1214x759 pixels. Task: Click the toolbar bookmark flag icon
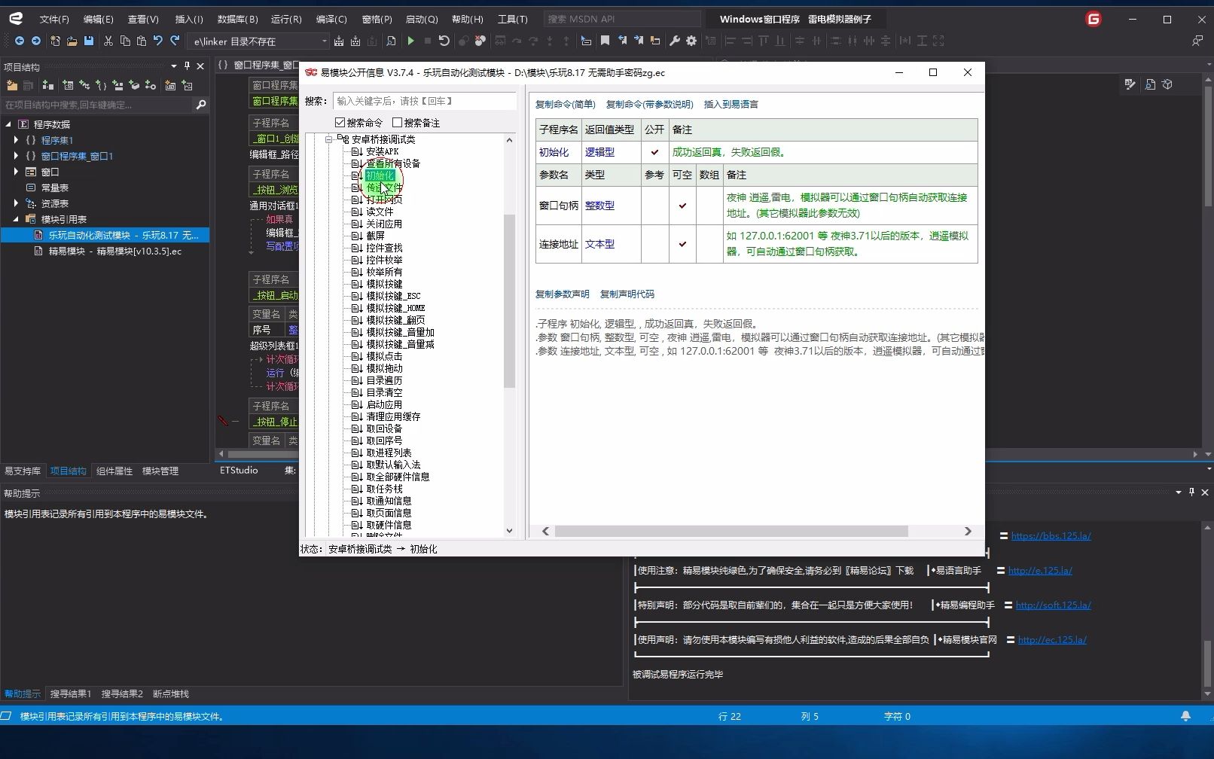click(x=605, y=41)
